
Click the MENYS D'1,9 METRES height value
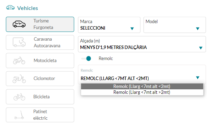[114, 47]
